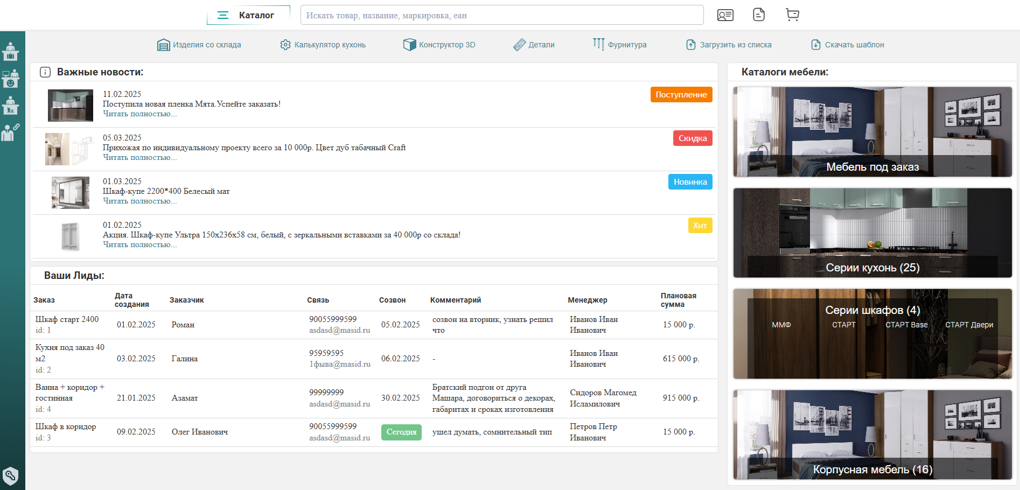The height and width of the screenshot is (490, 1020).
Task: Open the hallway thumbnail of the 05.03.2025 news
Action: pos(69,149)
